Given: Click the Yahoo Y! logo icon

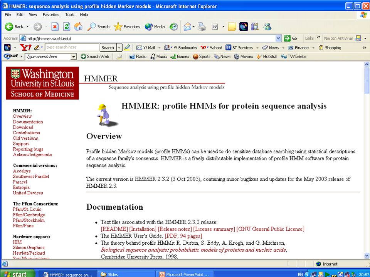Looking at the screenshot, I should [25, 48].
